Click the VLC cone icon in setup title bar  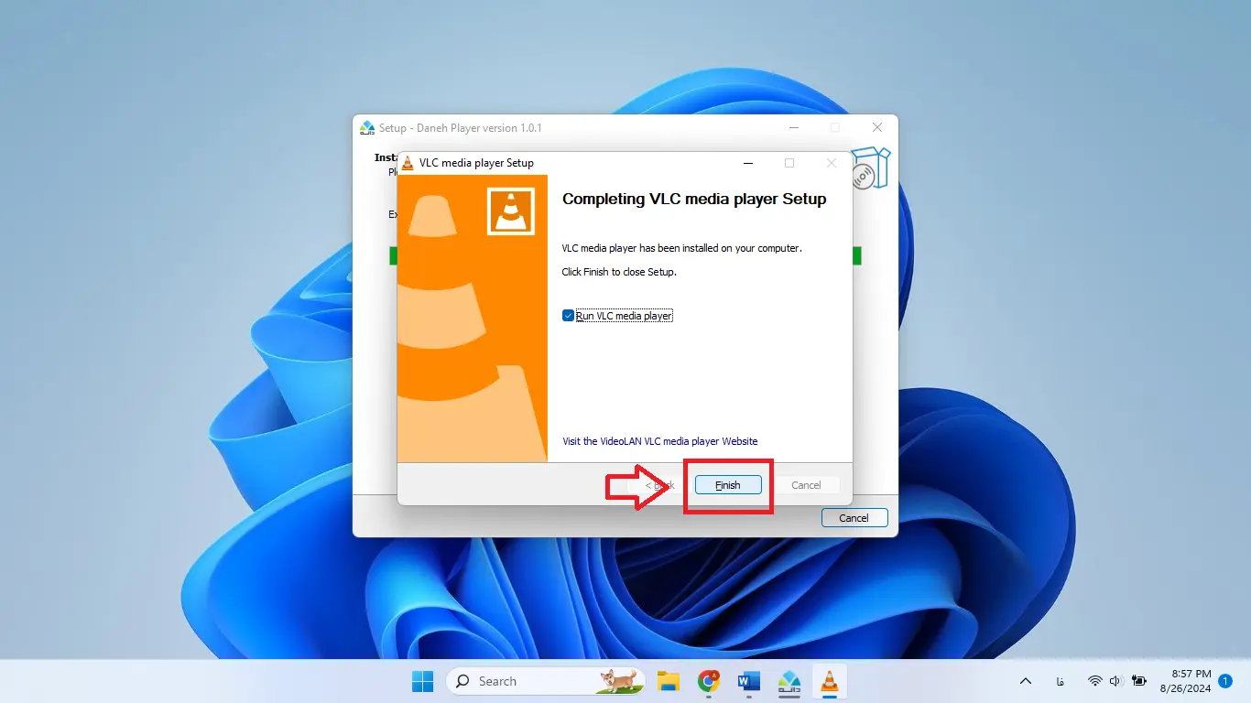[x=407, y=162]
